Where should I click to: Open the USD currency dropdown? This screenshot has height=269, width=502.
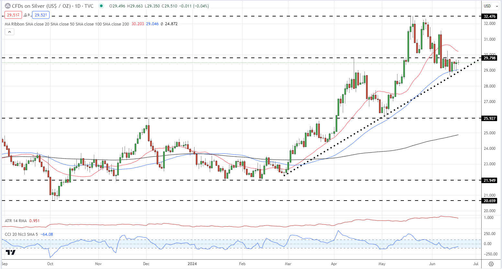point(491,6)
